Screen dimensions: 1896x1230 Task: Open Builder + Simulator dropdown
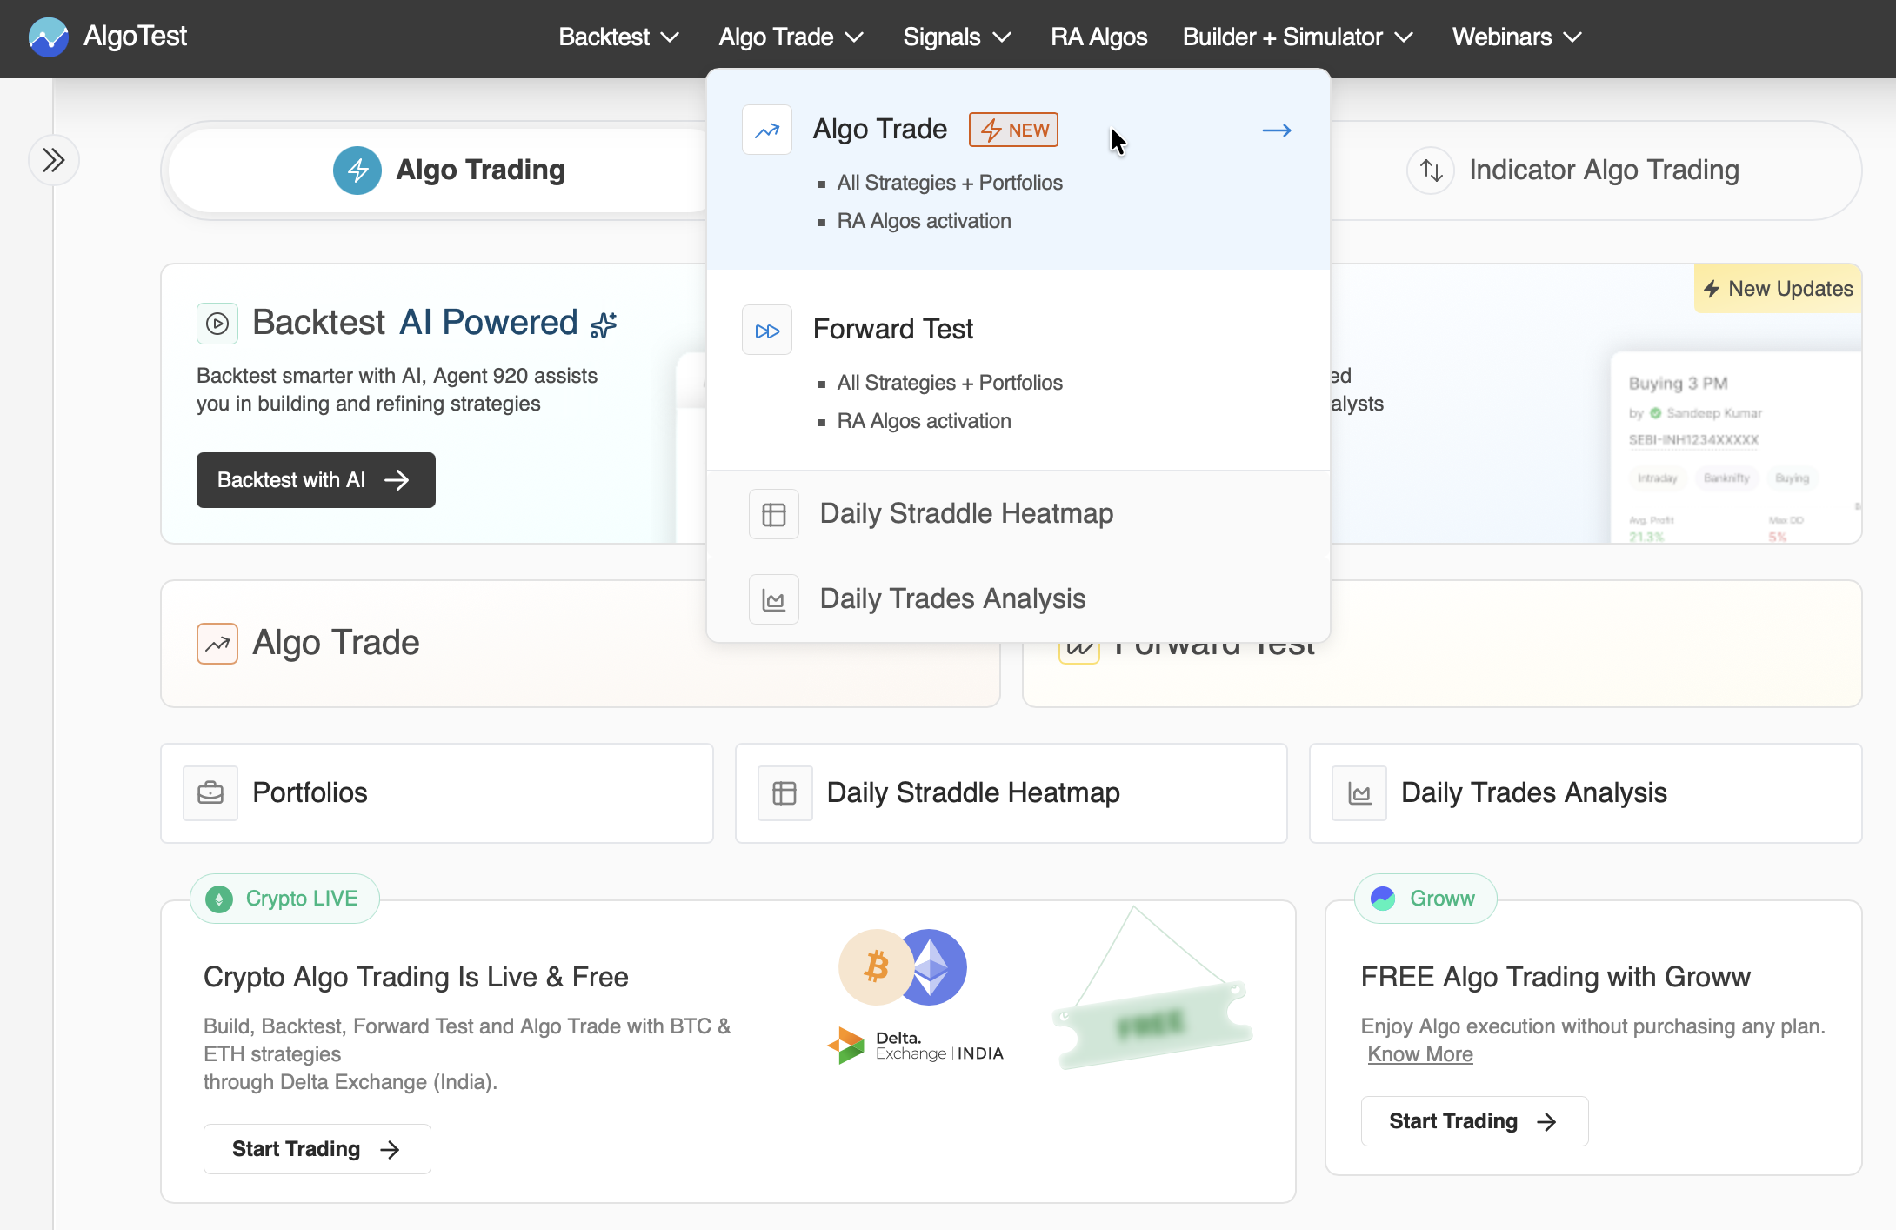(x=1297, y=37)
